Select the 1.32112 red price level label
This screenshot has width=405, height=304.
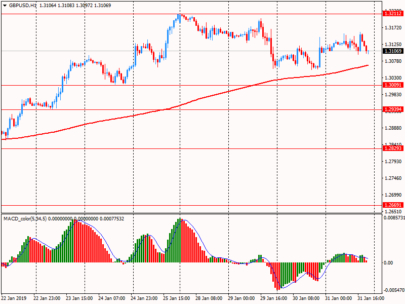coord(392,14)
